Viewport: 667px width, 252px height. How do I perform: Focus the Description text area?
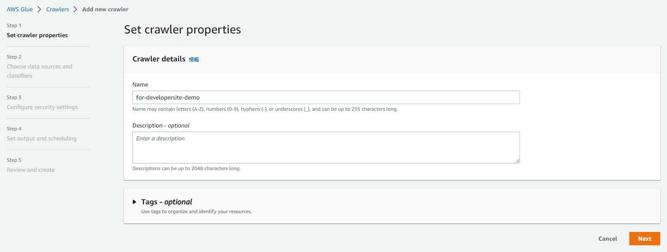[326, 148]
